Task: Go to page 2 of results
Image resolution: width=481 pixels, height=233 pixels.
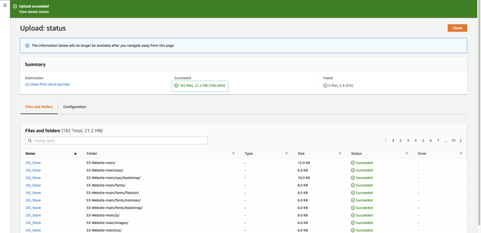Action: (401, 140)
